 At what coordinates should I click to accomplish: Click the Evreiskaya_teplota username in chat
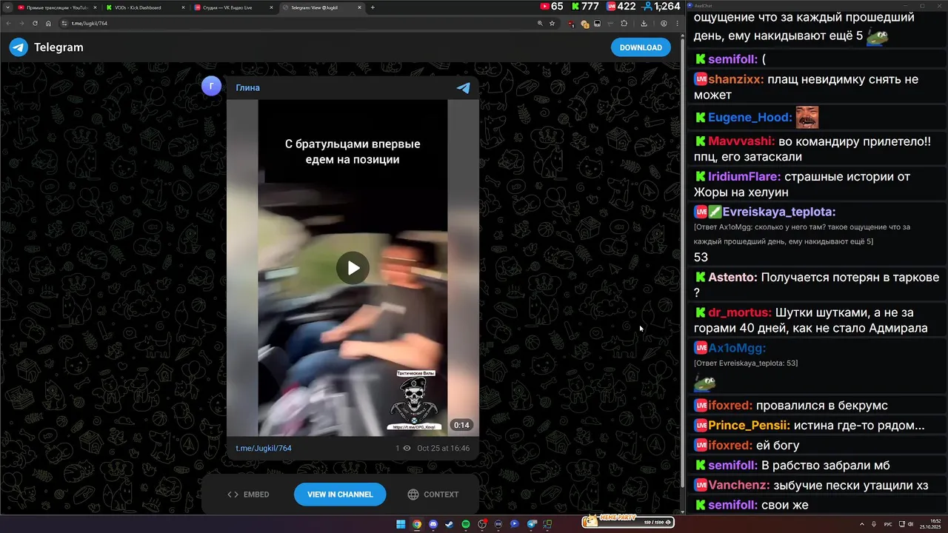pyautogui.click(x=779, y=212)
